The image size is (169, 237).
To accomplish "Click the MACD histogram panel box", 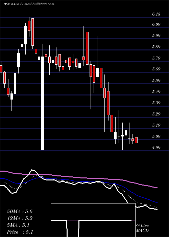I will pyautogui.click(x=93, y=220).
